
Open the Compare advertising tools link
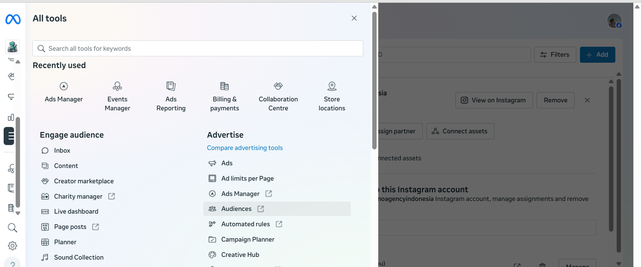coord(245,148)
